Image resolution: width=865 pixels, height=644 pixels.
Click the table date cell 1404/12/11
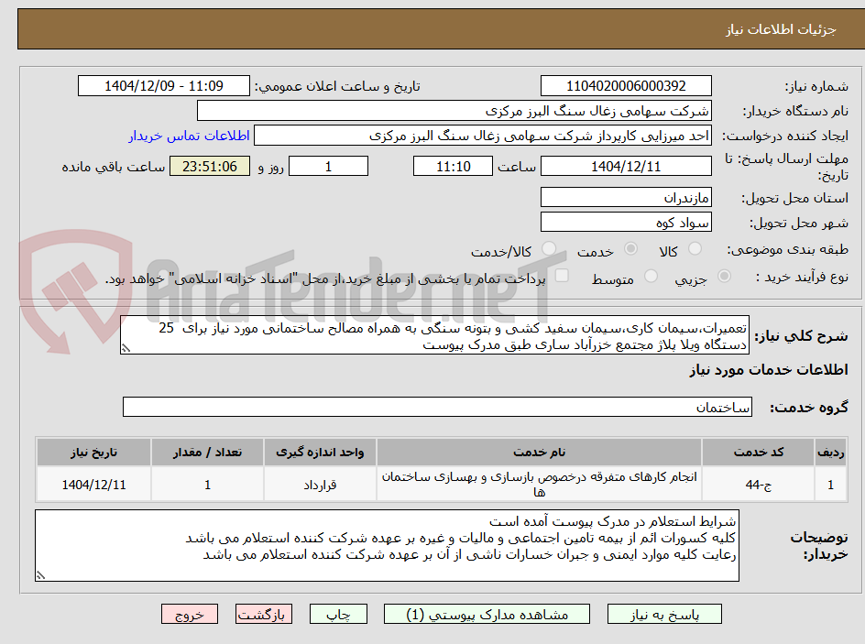(x=93, y=484)
